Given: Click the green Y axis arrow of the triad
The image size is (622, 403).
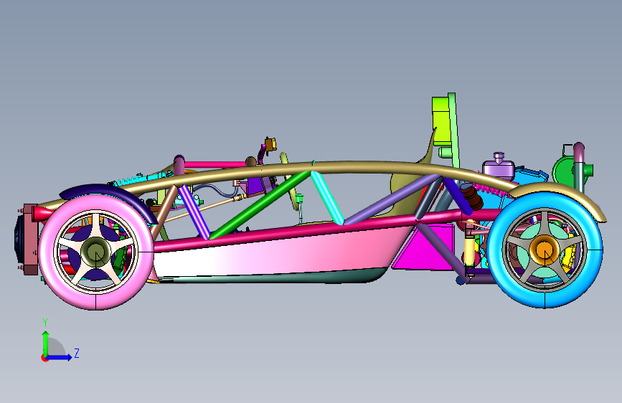Looking at the screenshot, I should pyautogui.click(x=45, y=343).
